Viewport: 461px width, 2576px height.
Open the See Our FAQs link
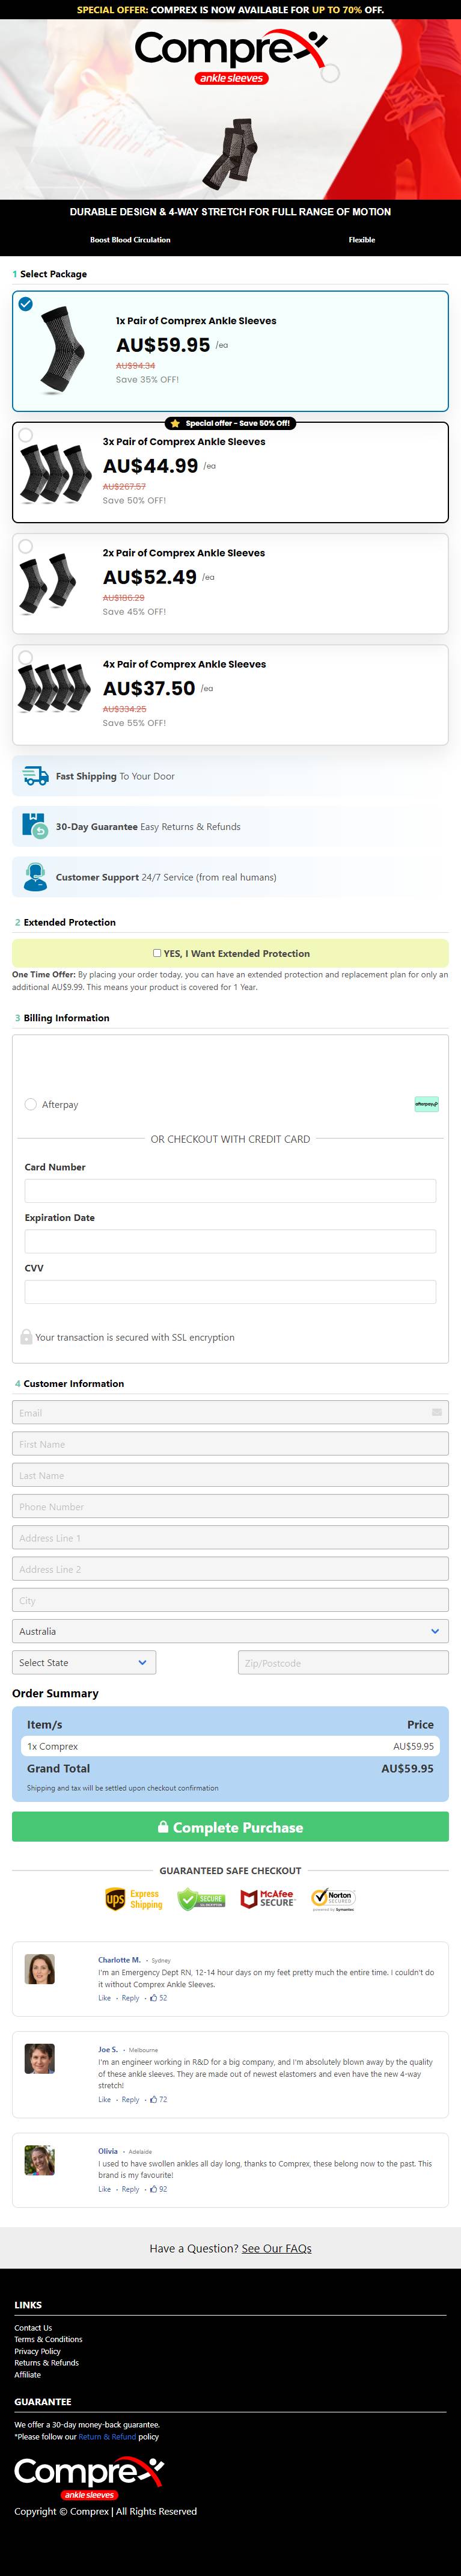click(276, 2248)
